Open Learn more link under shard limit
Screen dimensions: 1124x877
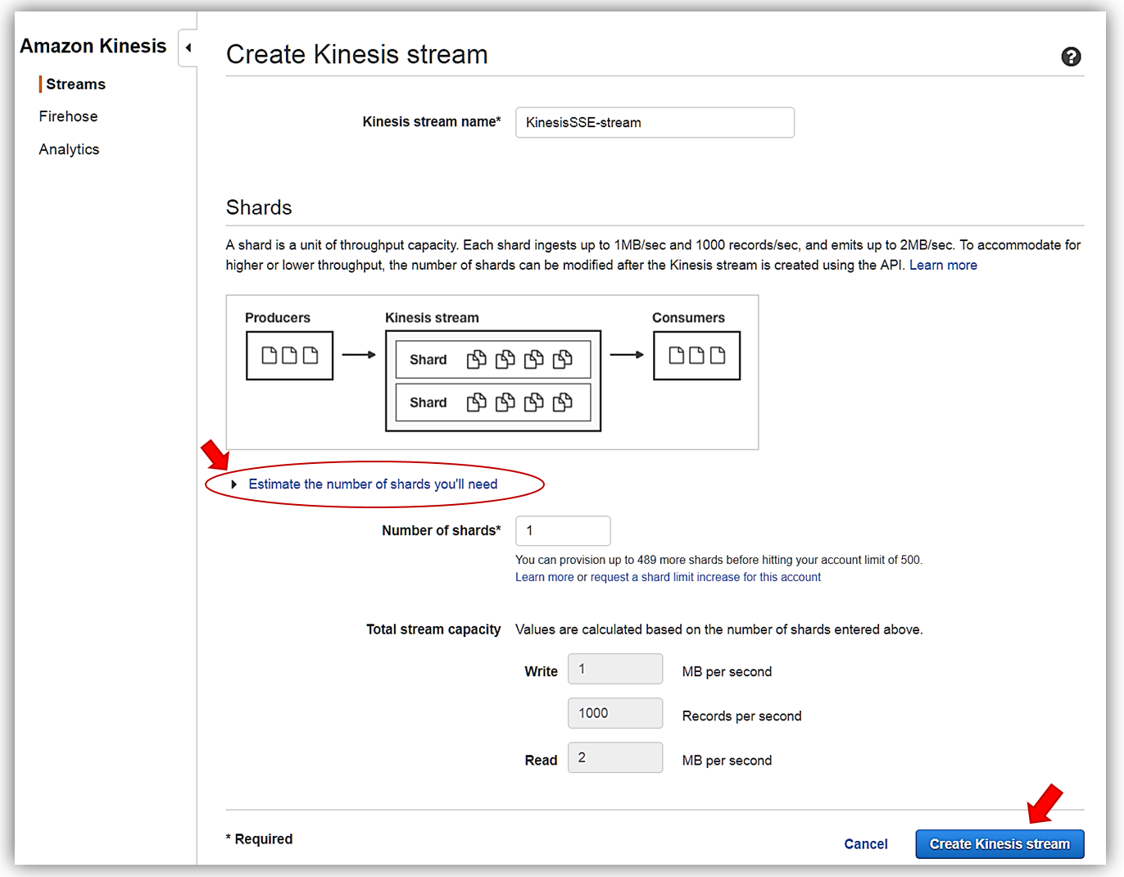tap(544, 577)
